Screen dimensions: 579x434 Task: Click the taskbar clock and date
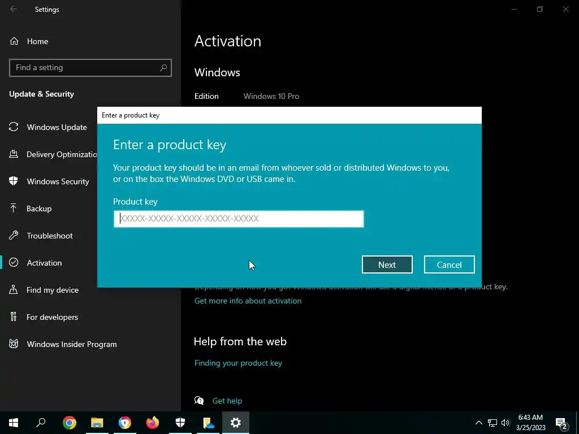(x=530, y=423)
